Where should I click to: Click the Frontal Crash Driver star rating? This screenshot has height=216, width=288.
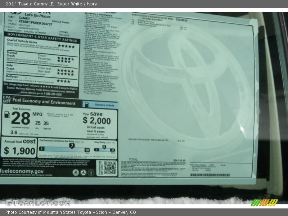[x=66, y=59]
